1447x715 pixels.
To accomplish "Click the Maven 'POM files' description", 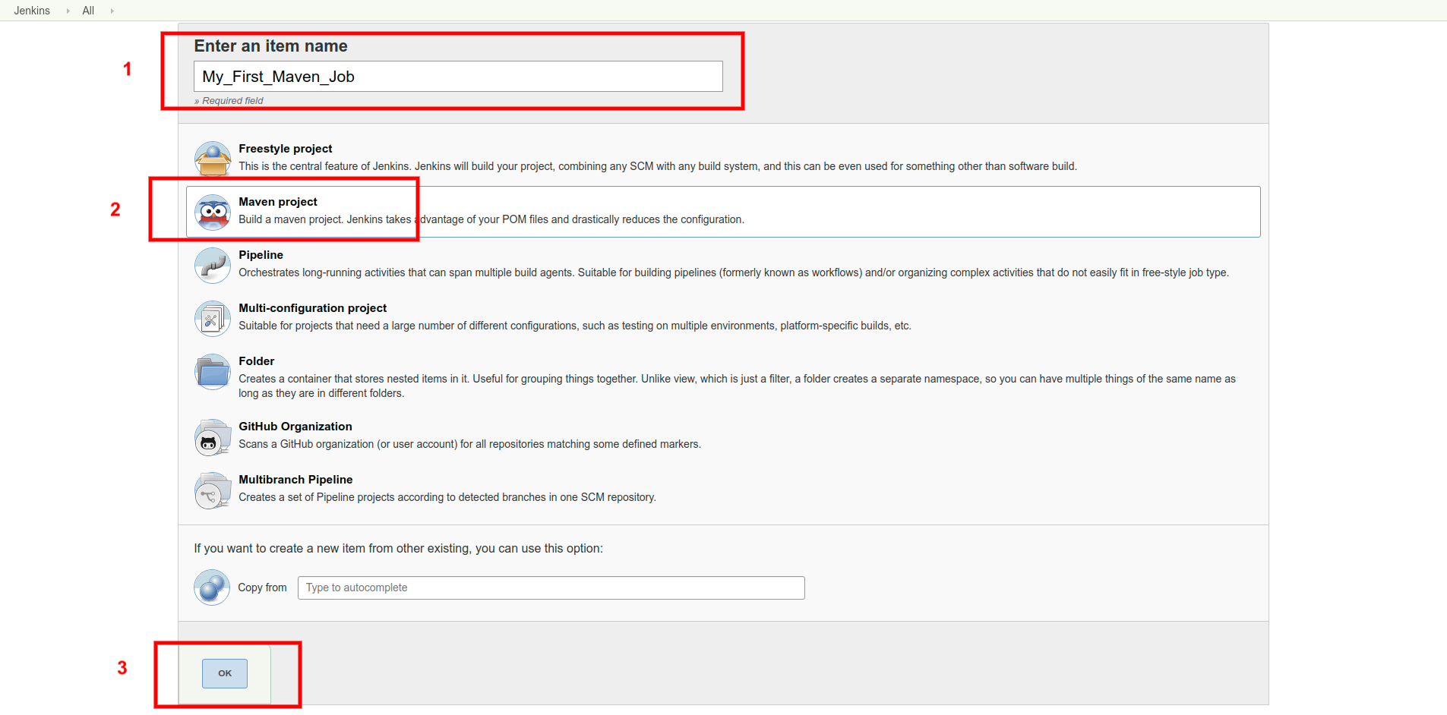I will [491, 219].
